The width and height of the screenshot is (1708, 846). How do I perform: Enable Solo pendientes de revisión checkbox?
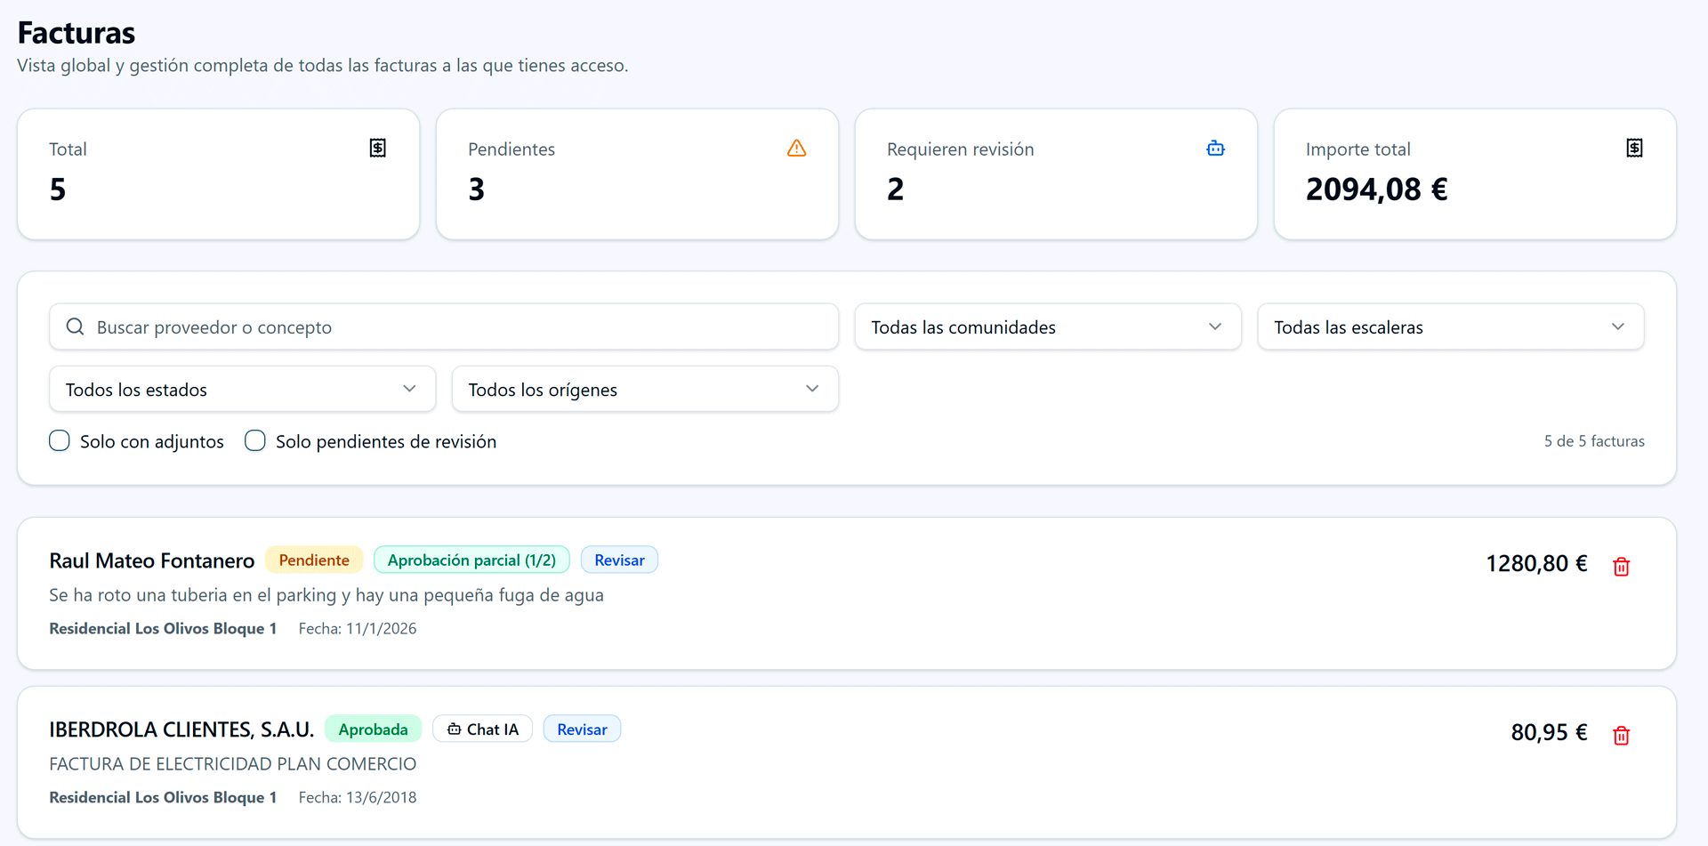[x=255, y=440]
